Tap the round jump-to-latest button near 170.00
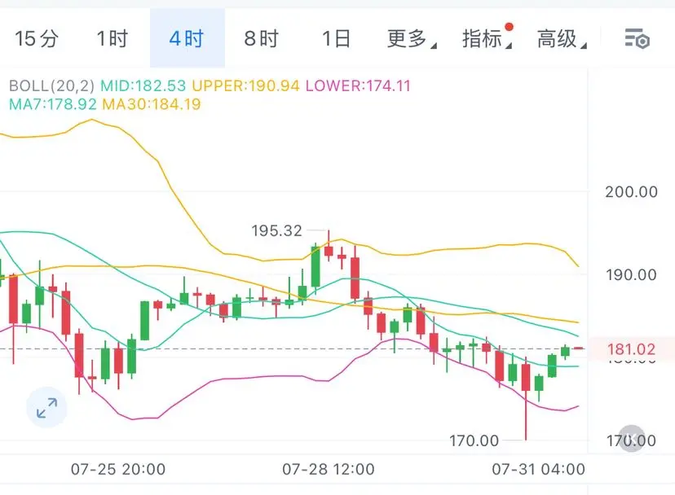This screenshot has width=675, height=495. click(x=632, y=438)
